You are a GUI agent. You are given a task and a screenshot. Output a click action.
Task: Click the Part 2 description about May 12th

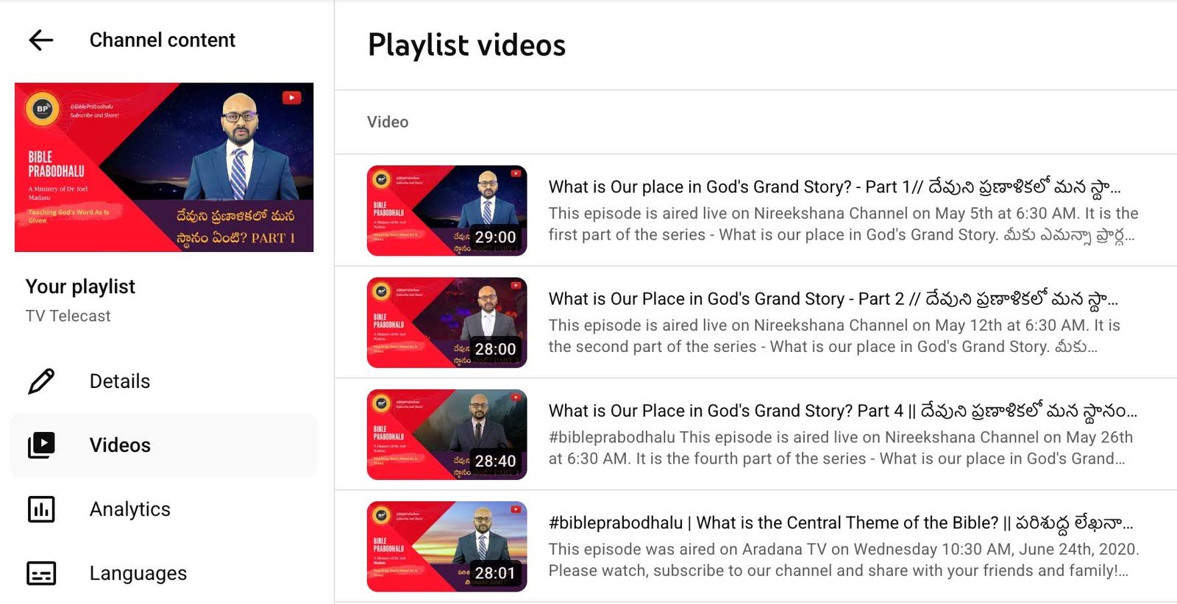[834, 336]
